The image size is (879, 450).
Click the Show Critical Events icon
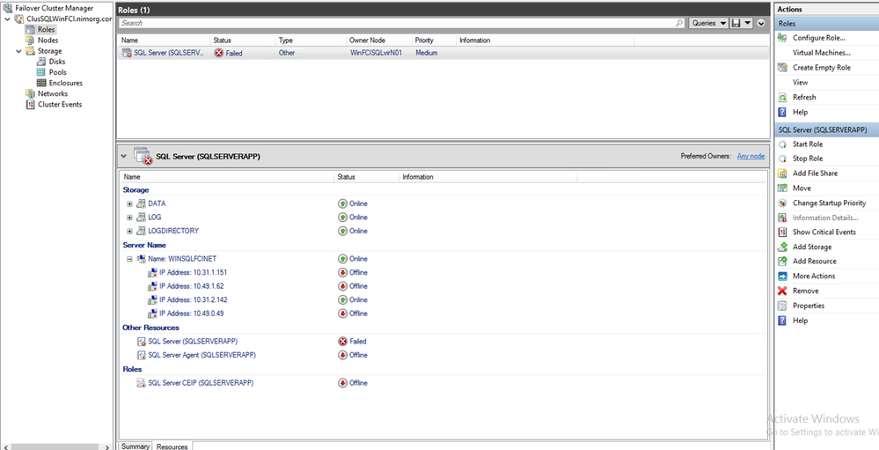(x=782, y=232)
